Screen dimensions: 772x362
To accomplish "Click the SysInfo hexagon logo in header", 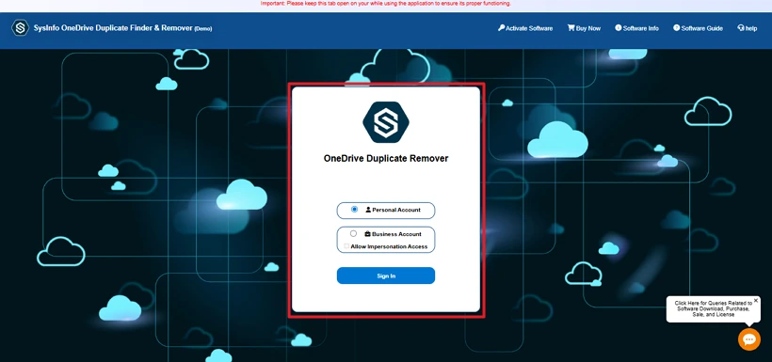I will pos(20,28).
